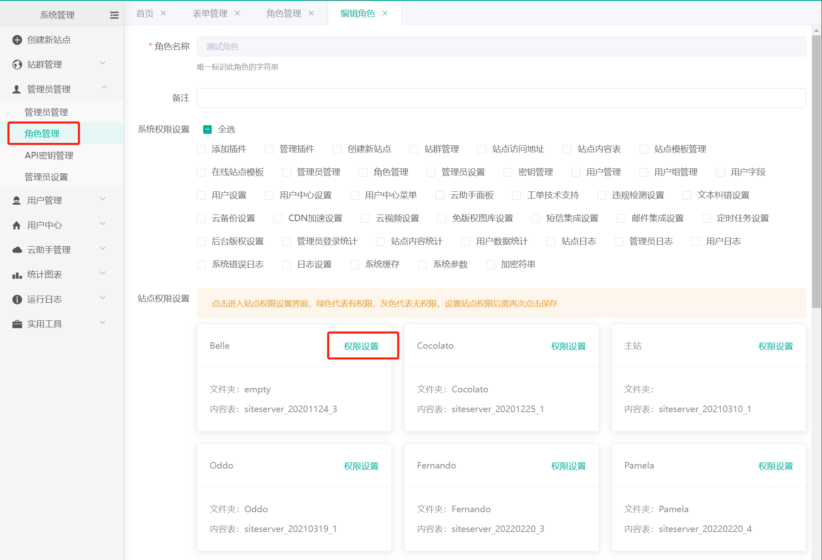Click the briefcase icon beside 实用工具

(17, 324)
